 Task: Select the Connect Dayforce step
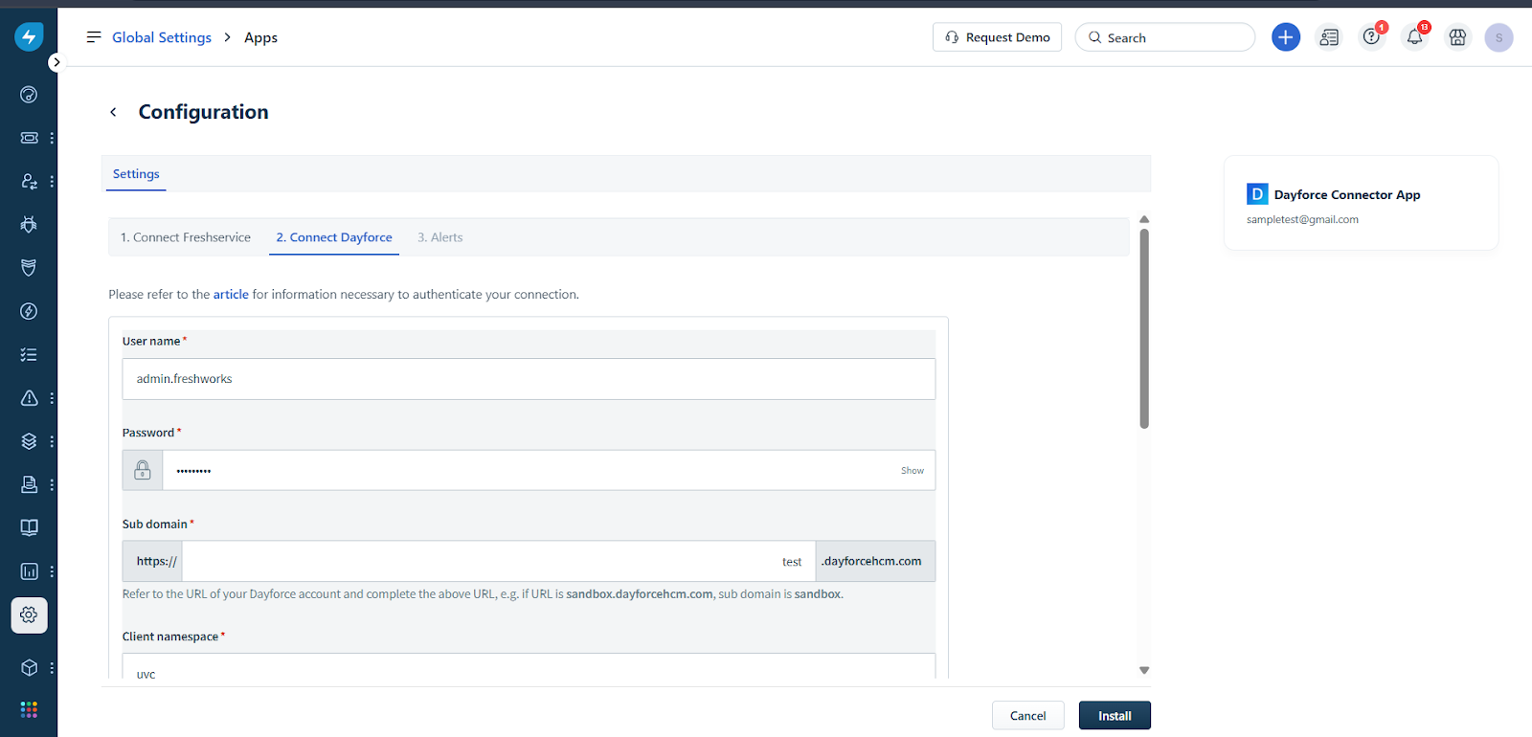click(x=334, y=237)
